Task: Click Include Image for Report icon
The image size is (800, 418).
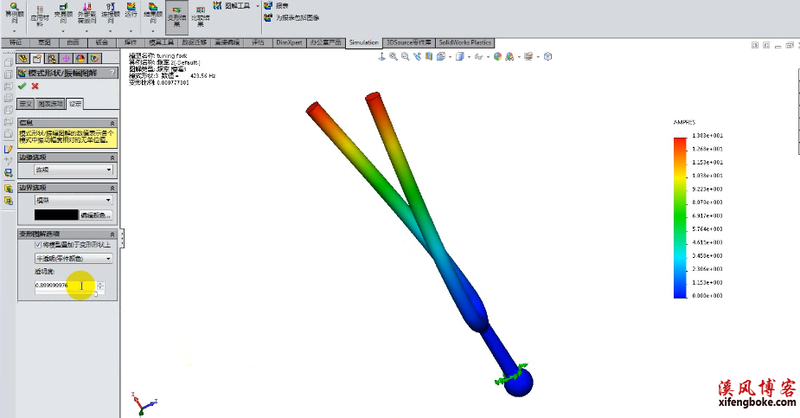Action: [268, 17]
